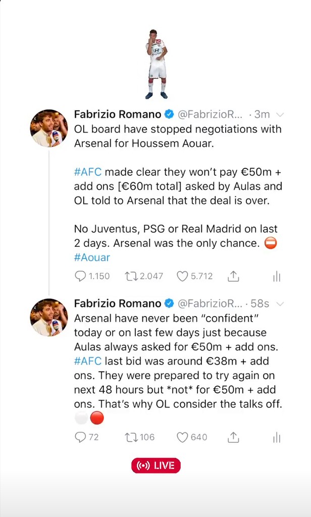The height and width of the screenshot is (517, 311).
Task: Open the #AFC hashtag in second tweet
Action: [88, 361]
